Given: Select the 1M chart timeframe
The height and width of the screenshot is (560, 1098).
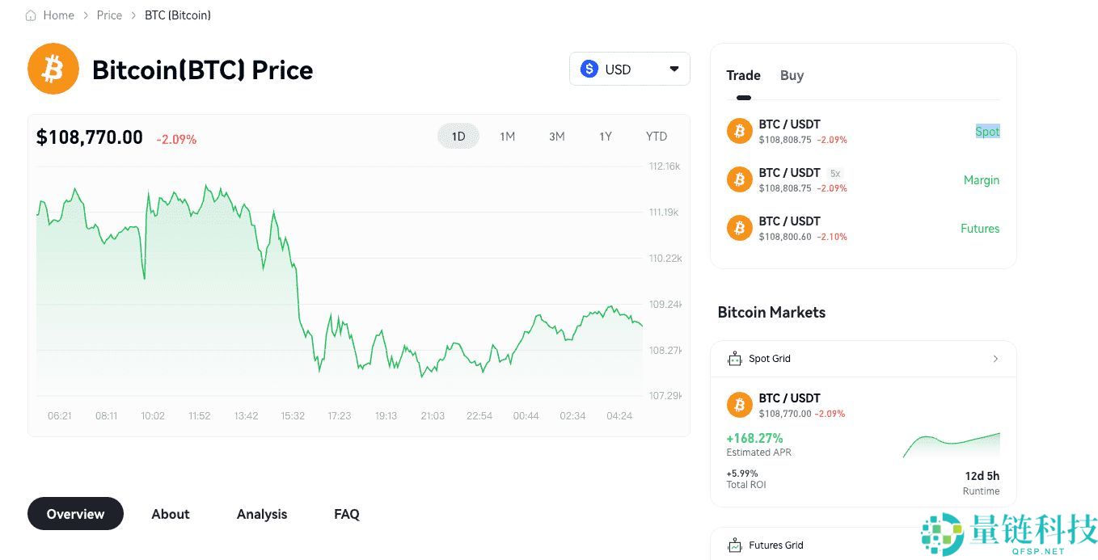Looking at the screenshot, I should click(x=507, y=136).
